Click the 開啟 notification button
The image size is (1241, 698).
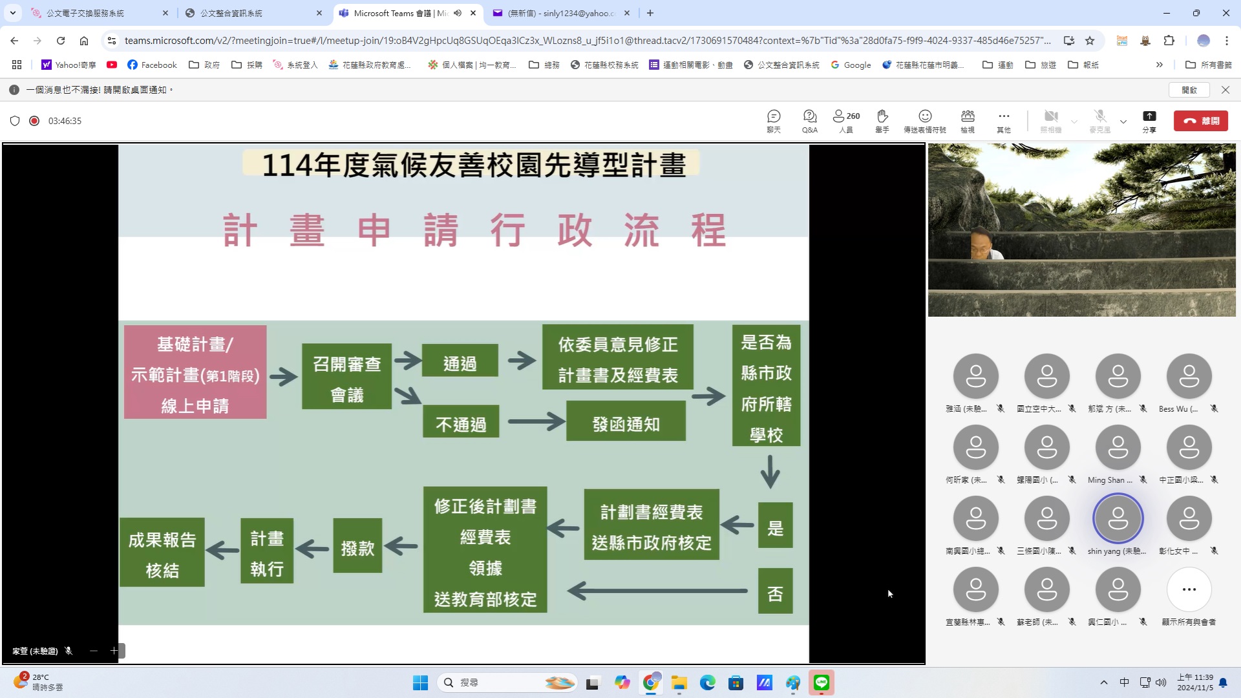click(1189, 90)
